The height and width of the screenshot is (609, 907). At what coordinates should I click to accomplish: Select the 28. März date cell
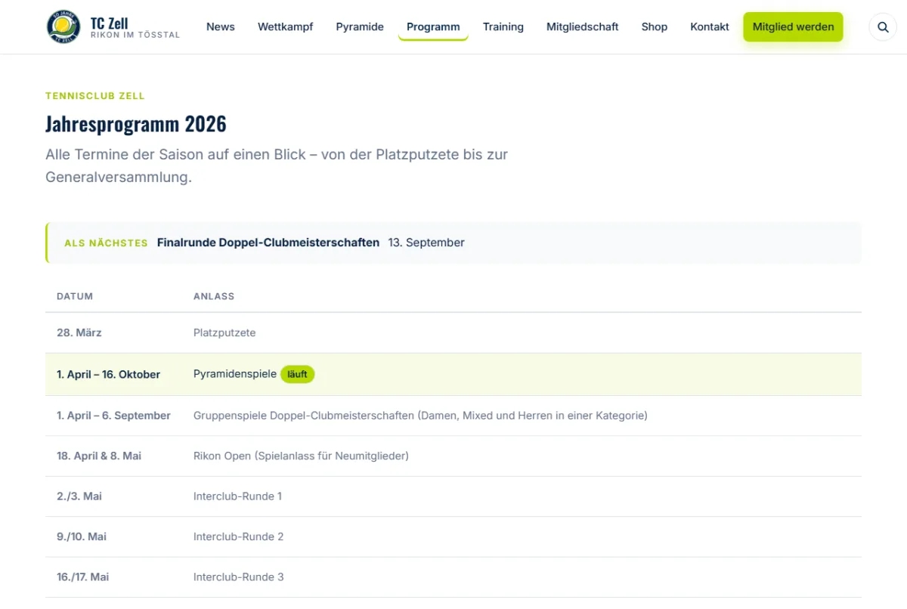79,332
